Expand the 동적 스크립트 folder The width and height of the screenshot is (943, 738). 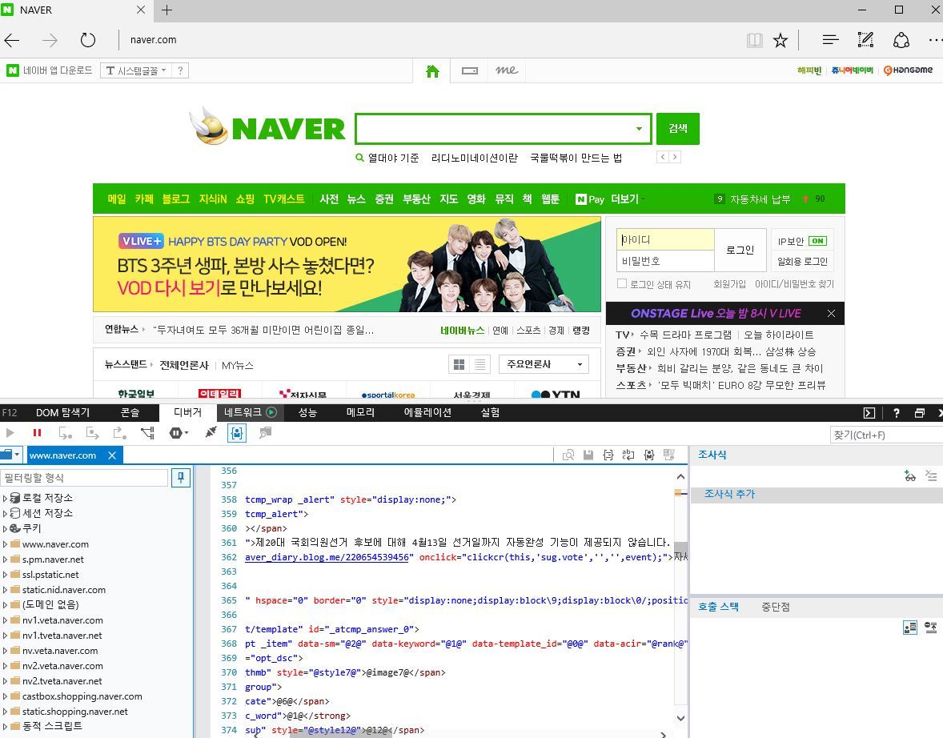click(5, 727)
